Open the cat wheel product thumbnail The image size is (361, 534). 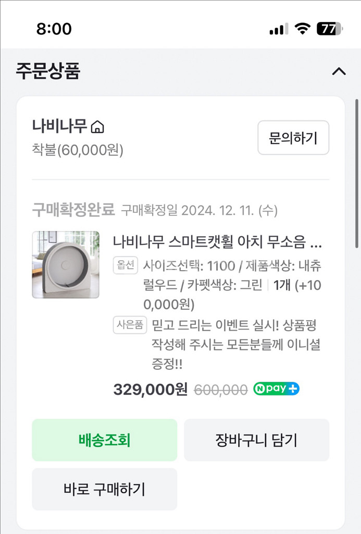click(66, 265)
